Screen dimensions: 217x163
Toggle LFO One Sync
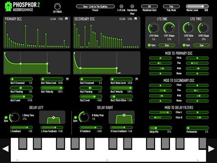click(149, 45)
